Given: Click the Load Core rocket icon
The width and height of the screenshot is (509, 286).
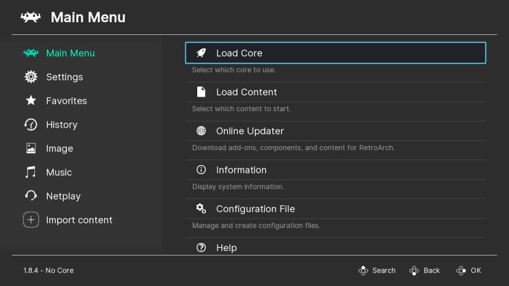Looking at the screenshot, I should (201, 53).
